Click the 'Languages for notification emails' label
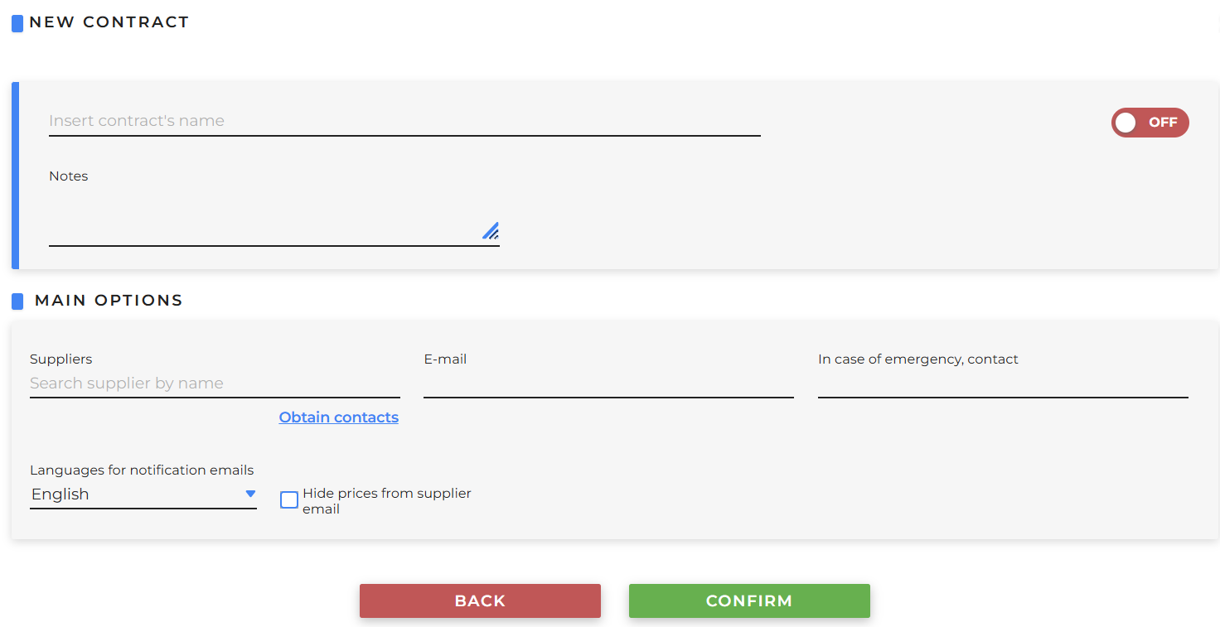The width and height of the screenshot is (1220, 627). coord(142,470)
